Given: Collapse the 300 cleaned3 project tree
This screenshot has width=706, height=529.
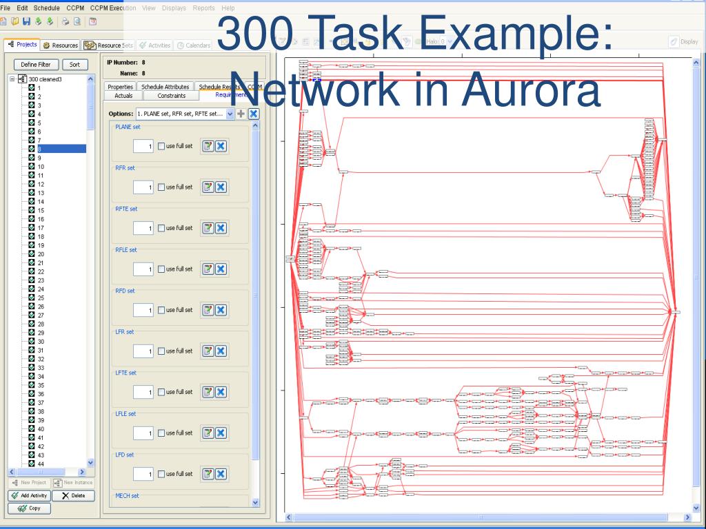Looking at the screenshot, I should [x=12, y=79].
